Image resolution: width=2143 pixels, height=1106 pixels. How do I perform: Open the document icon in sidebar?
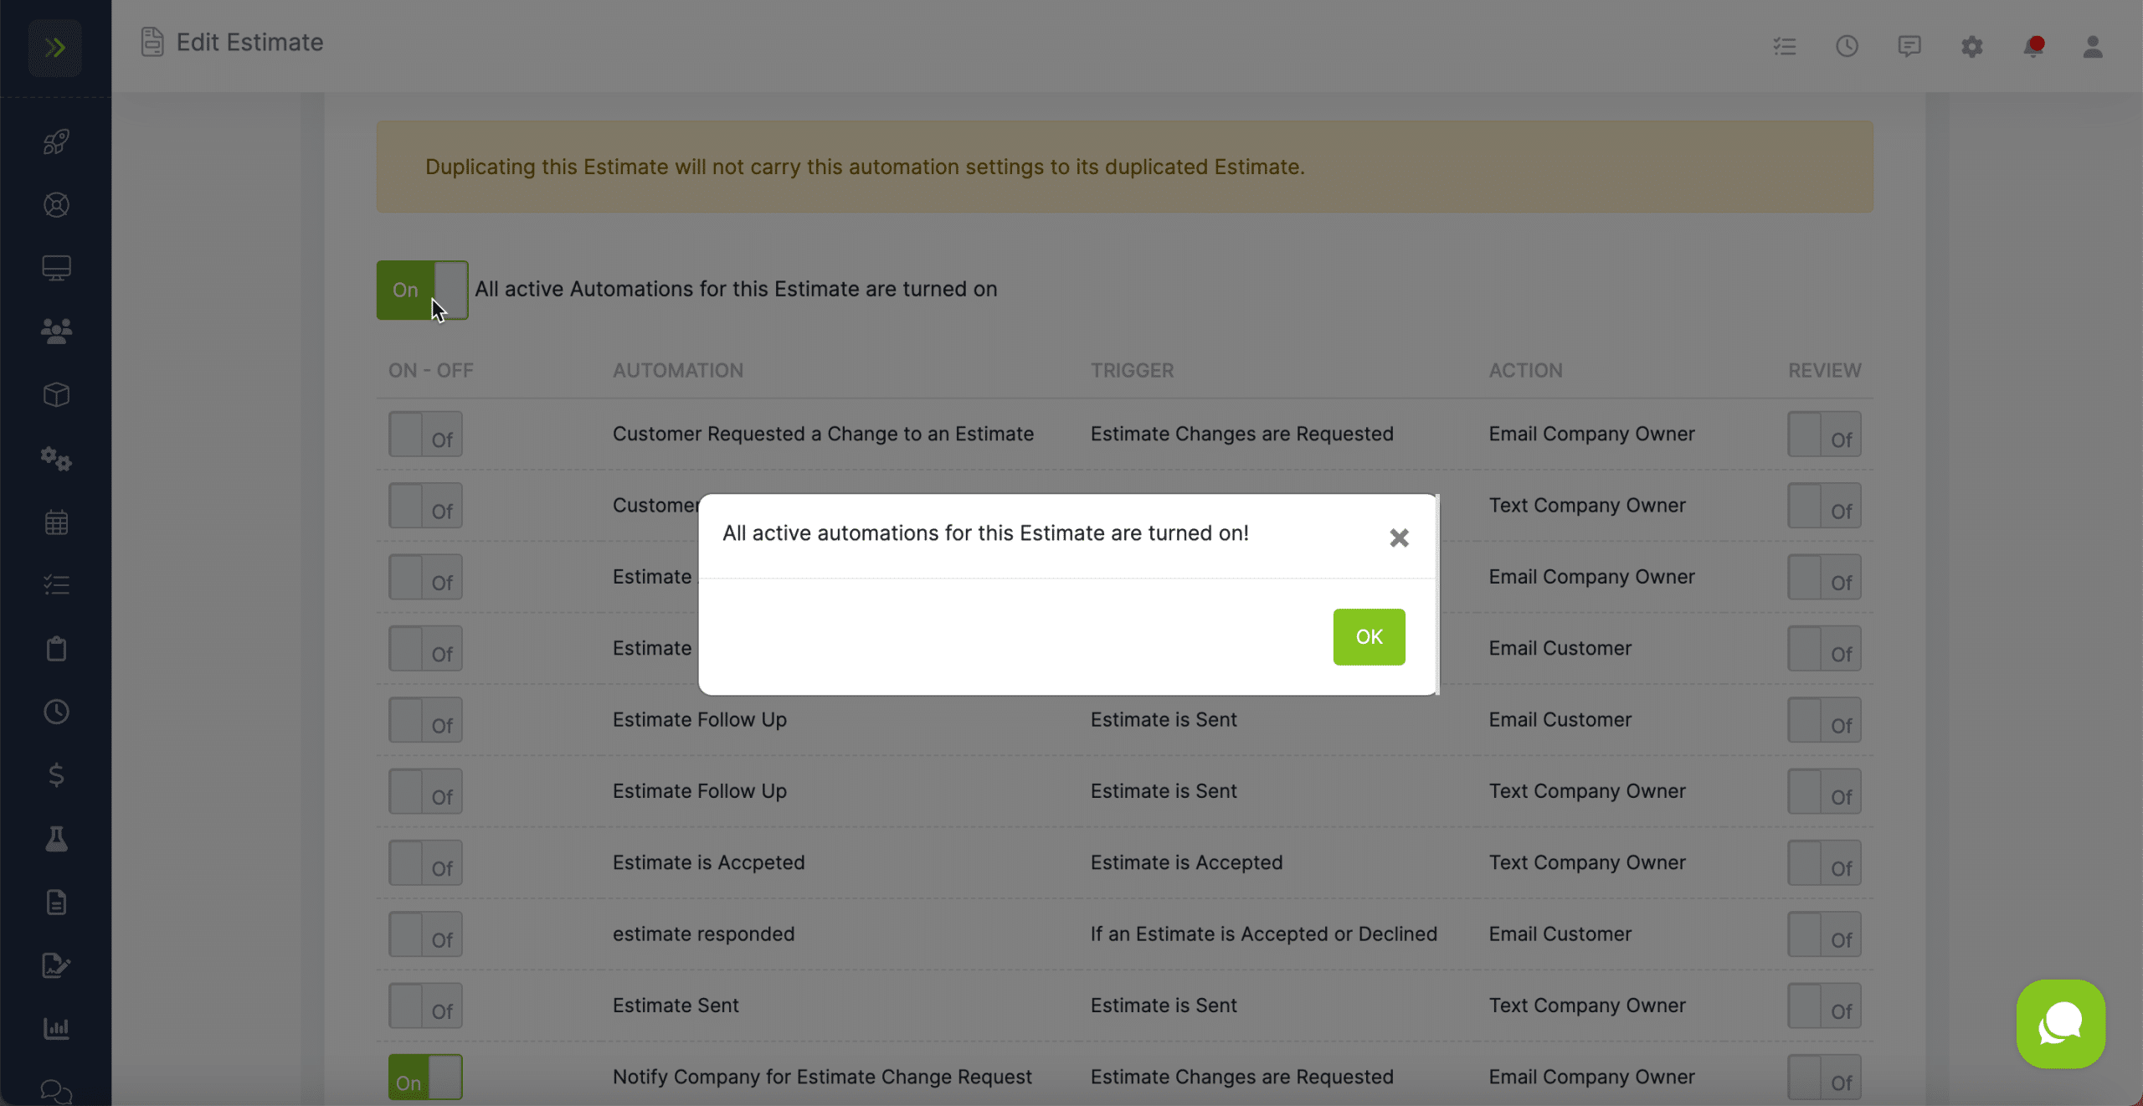click(56, 903)
